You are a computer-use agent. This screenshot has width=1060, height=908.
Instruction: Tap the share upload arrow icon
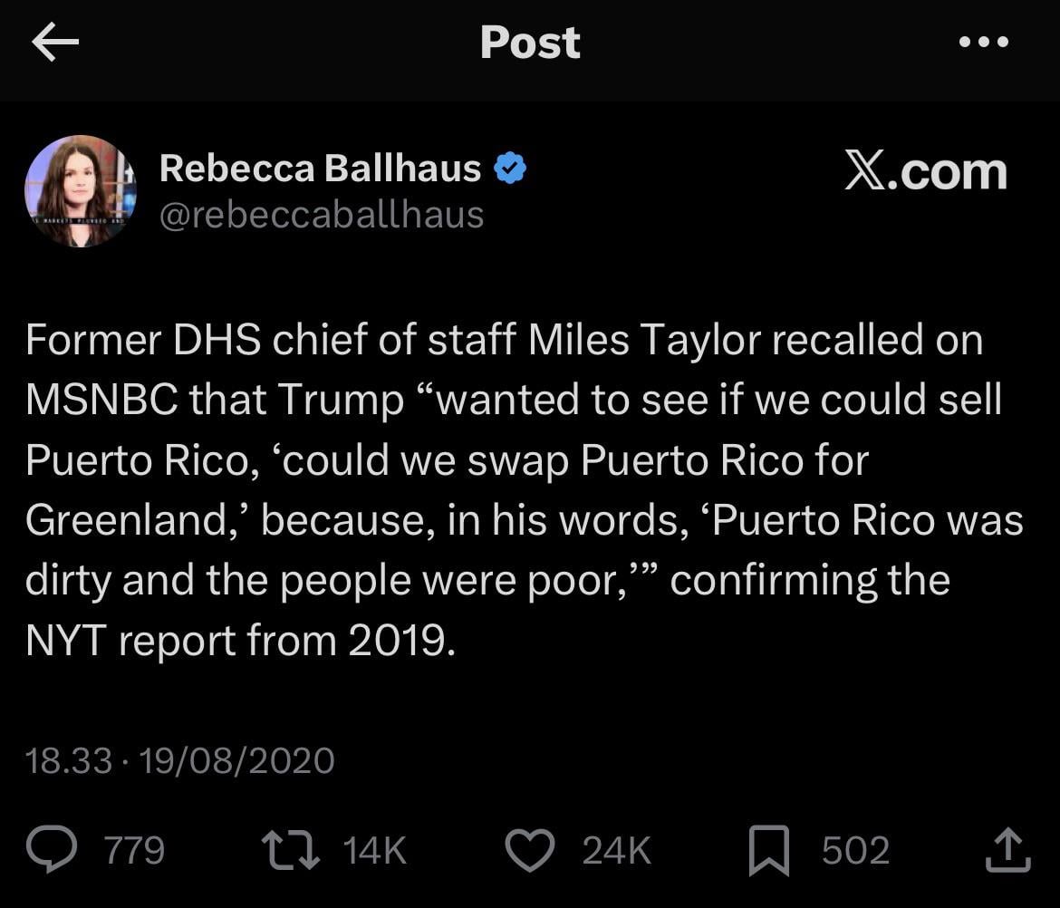[1007, 850]
